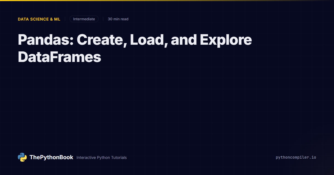This screenshot has height=175, width=334.
Task: Click the ThePythonBook brand name
Action: 51,157
